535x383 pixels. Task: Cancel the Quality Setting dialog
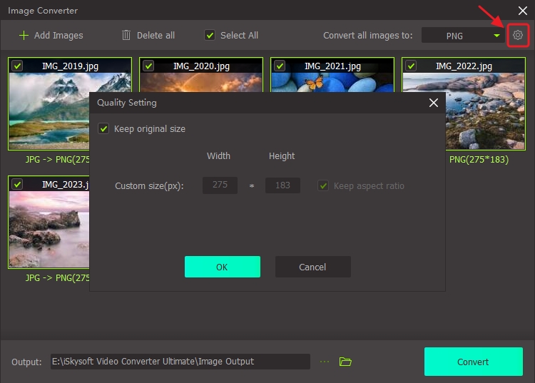[312, 267]
